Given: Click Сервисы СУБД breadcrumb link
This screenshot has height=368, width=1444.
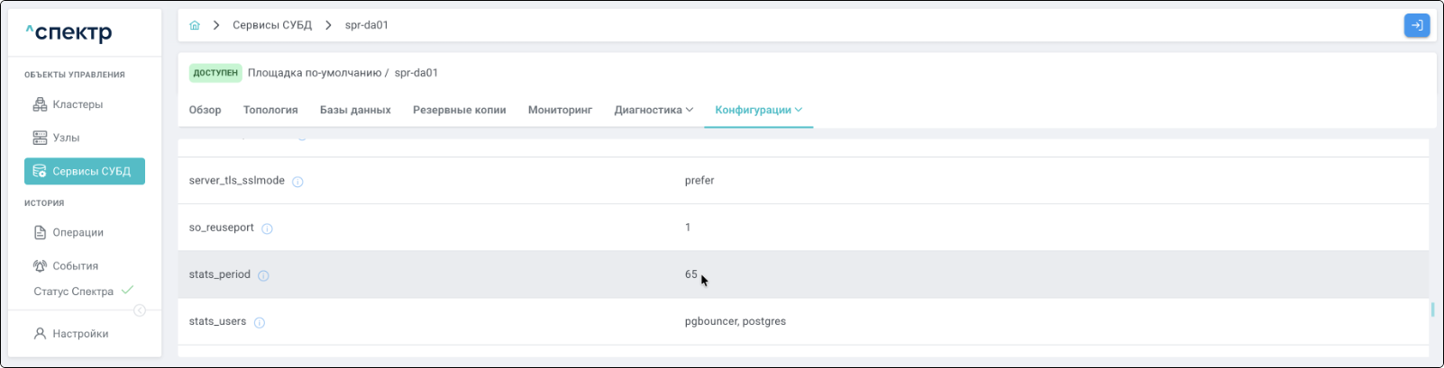Looking at the screenshot, I should click(272, 25).
